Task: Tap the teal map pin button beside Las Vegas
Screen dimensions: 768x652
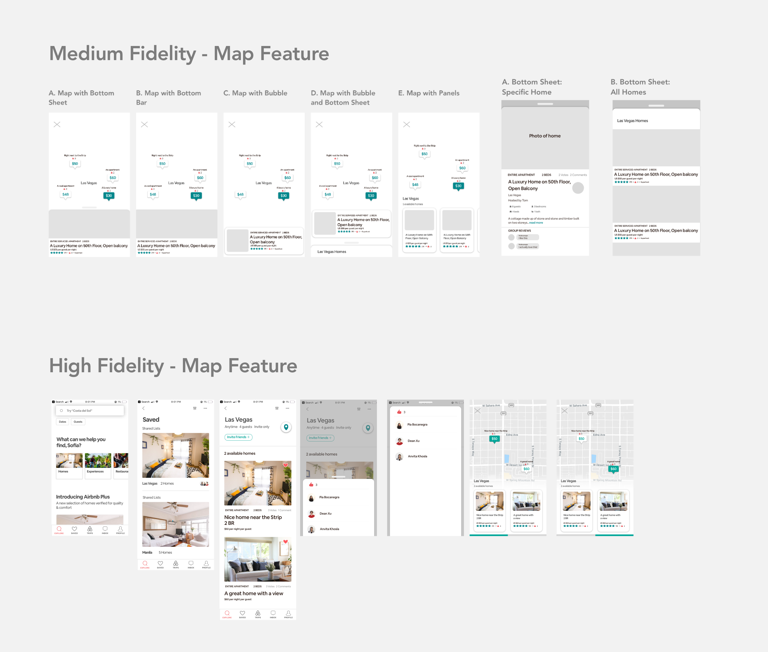Action: pyautogui.click(x=286, y=427)
